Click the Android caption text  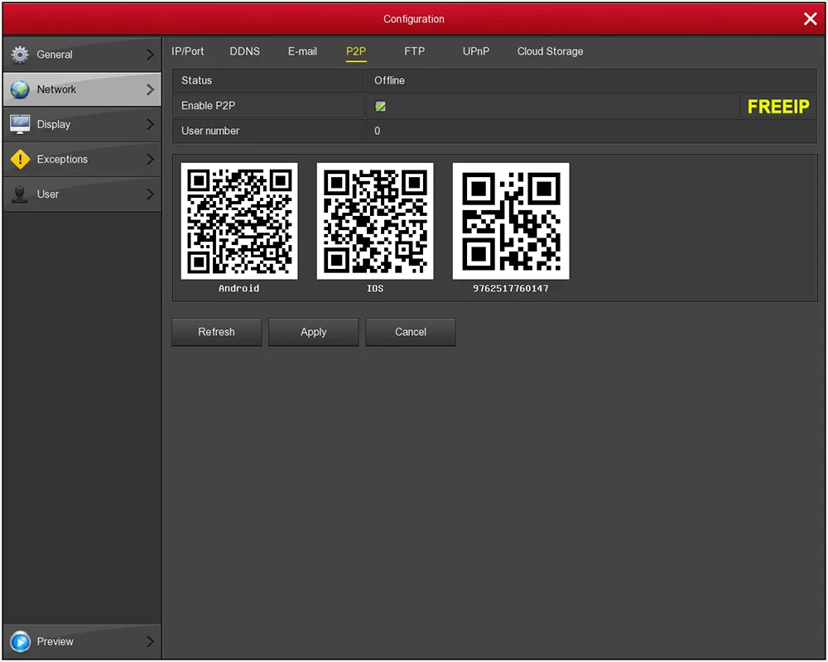pos(239,288)
